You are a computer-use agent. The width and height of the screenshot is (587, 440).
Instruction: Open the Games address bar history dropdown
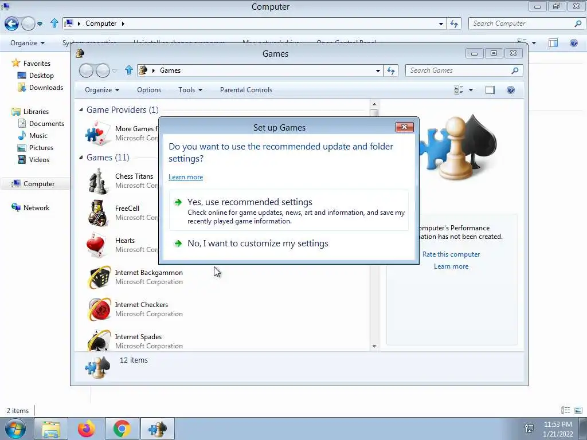tap(378, 70)
